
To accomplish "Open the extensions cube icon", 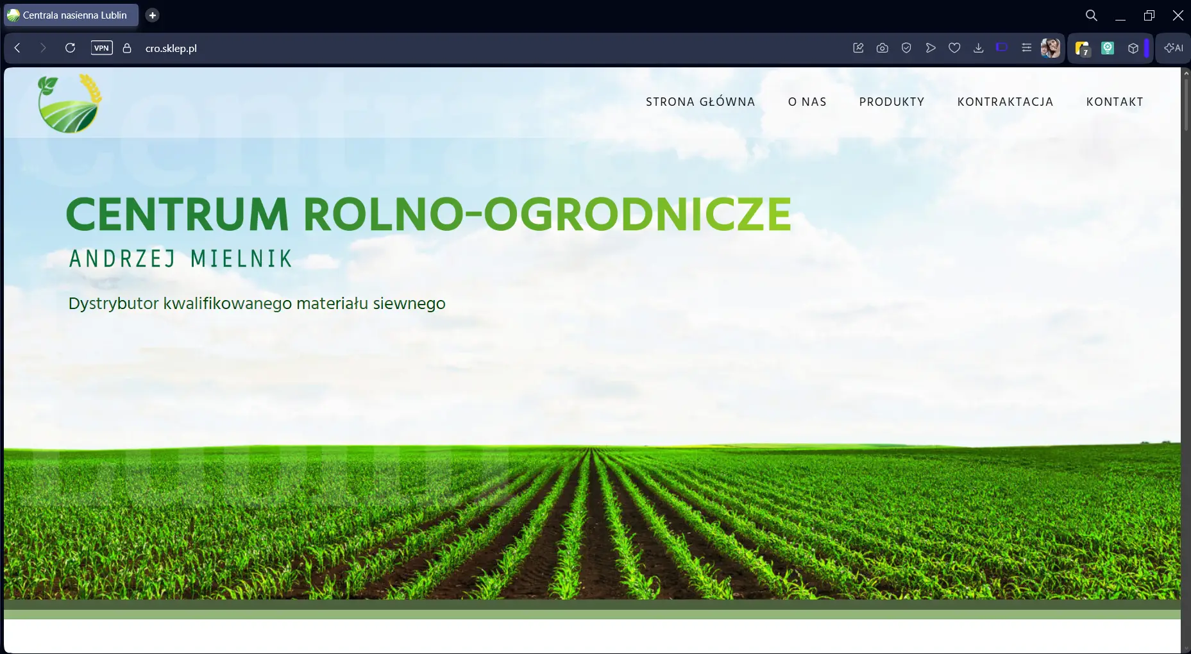I will point(1133,48).
